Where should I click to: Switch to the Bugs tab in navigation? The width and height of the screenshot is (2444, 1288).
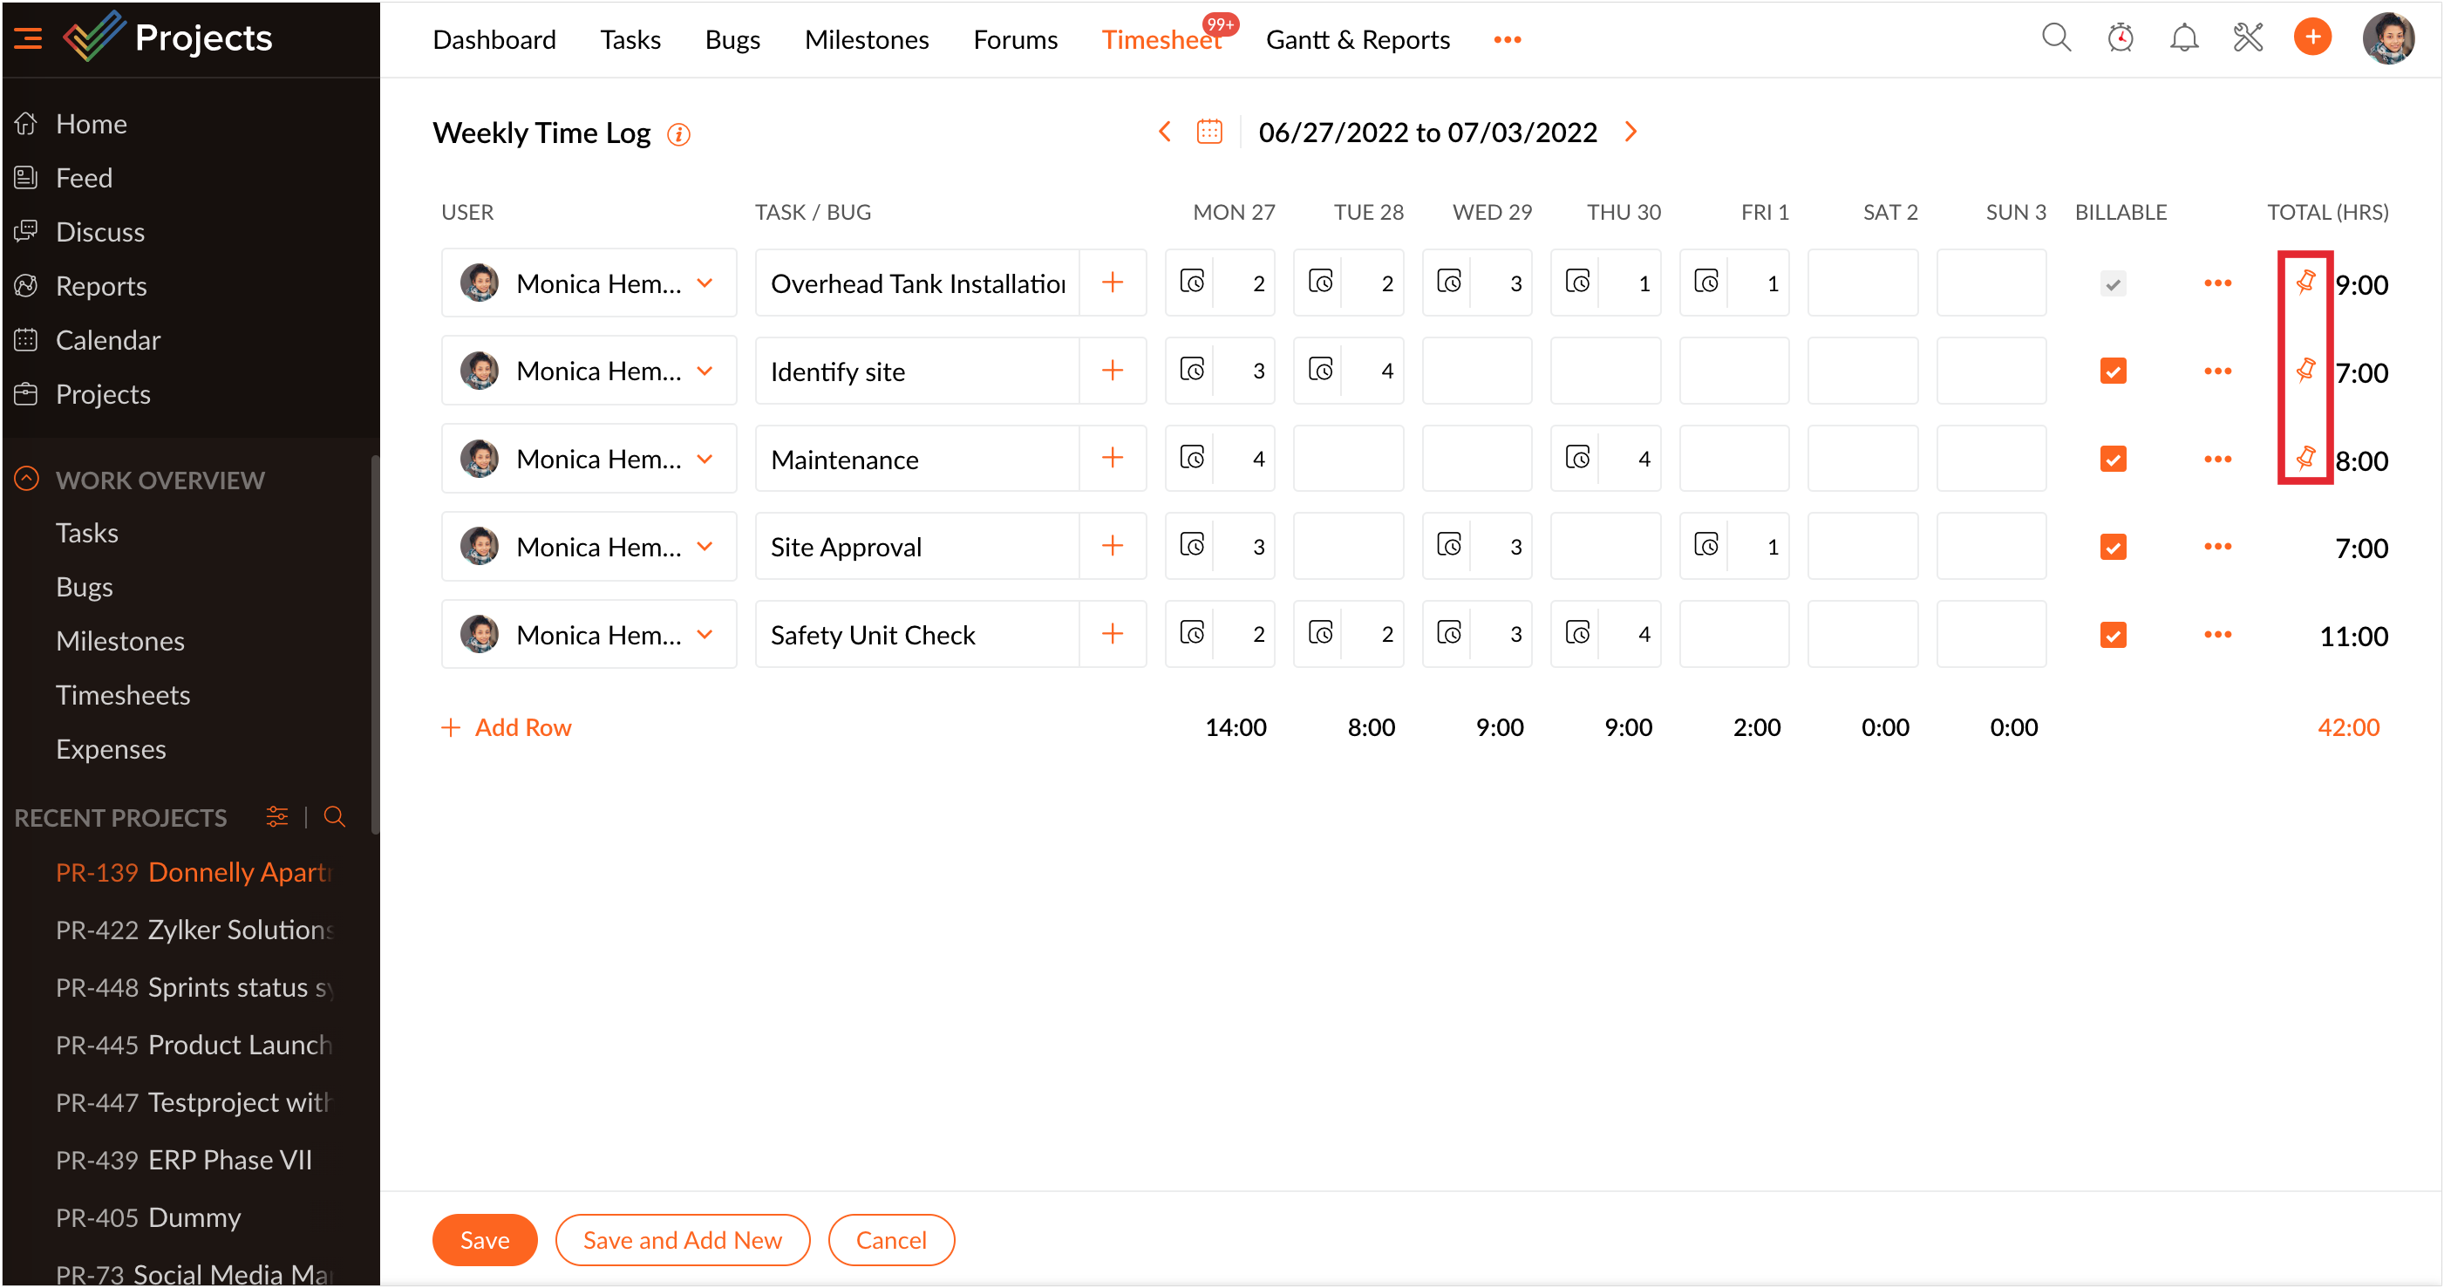coord(731,40)
